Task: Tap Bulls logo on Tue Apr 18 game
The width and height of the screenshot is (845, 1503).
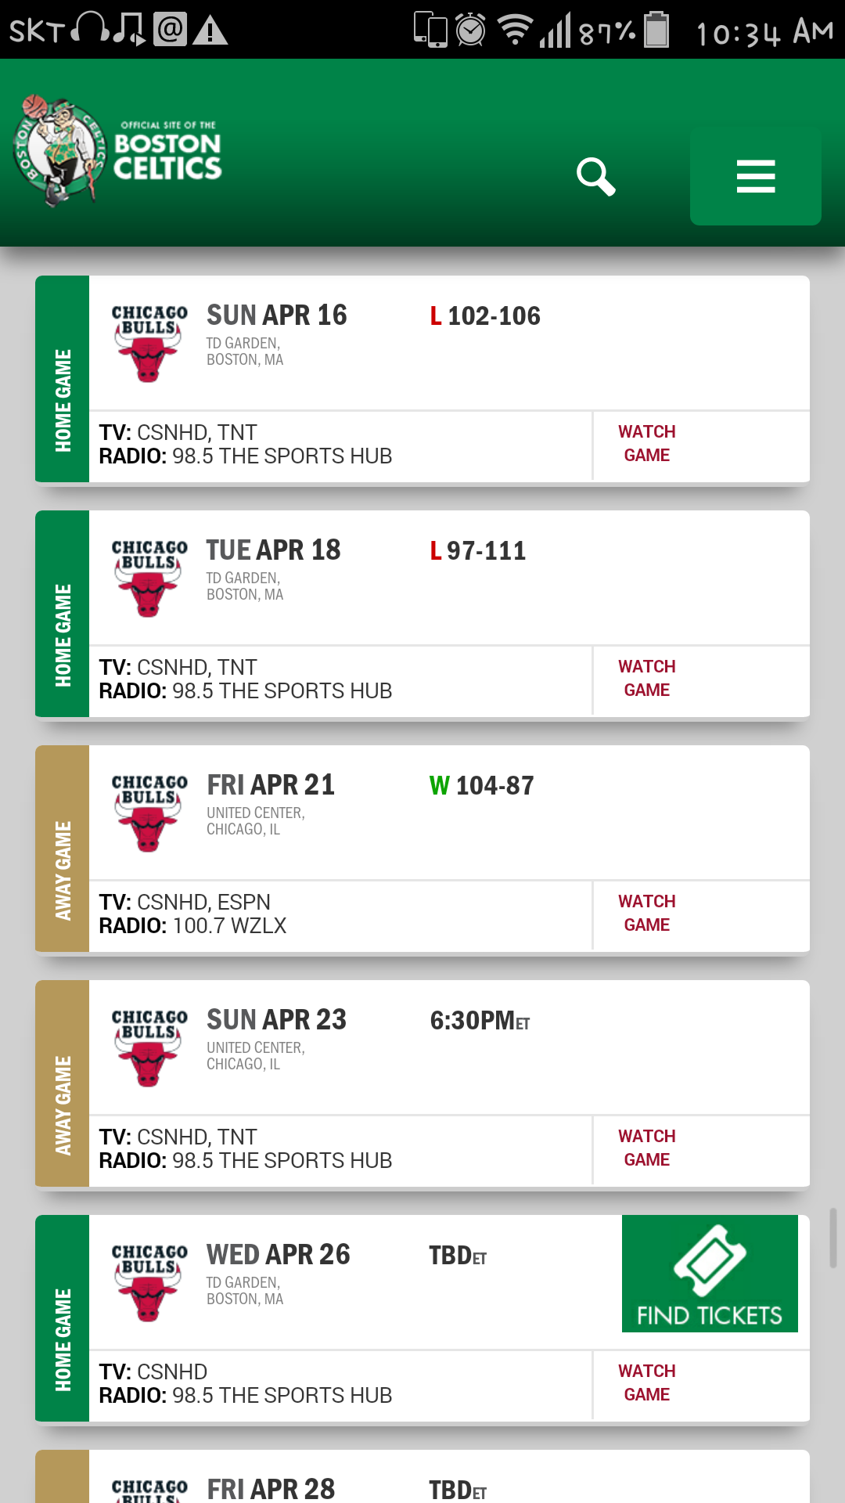Action: pyautogui.click(x=149, y=578)
